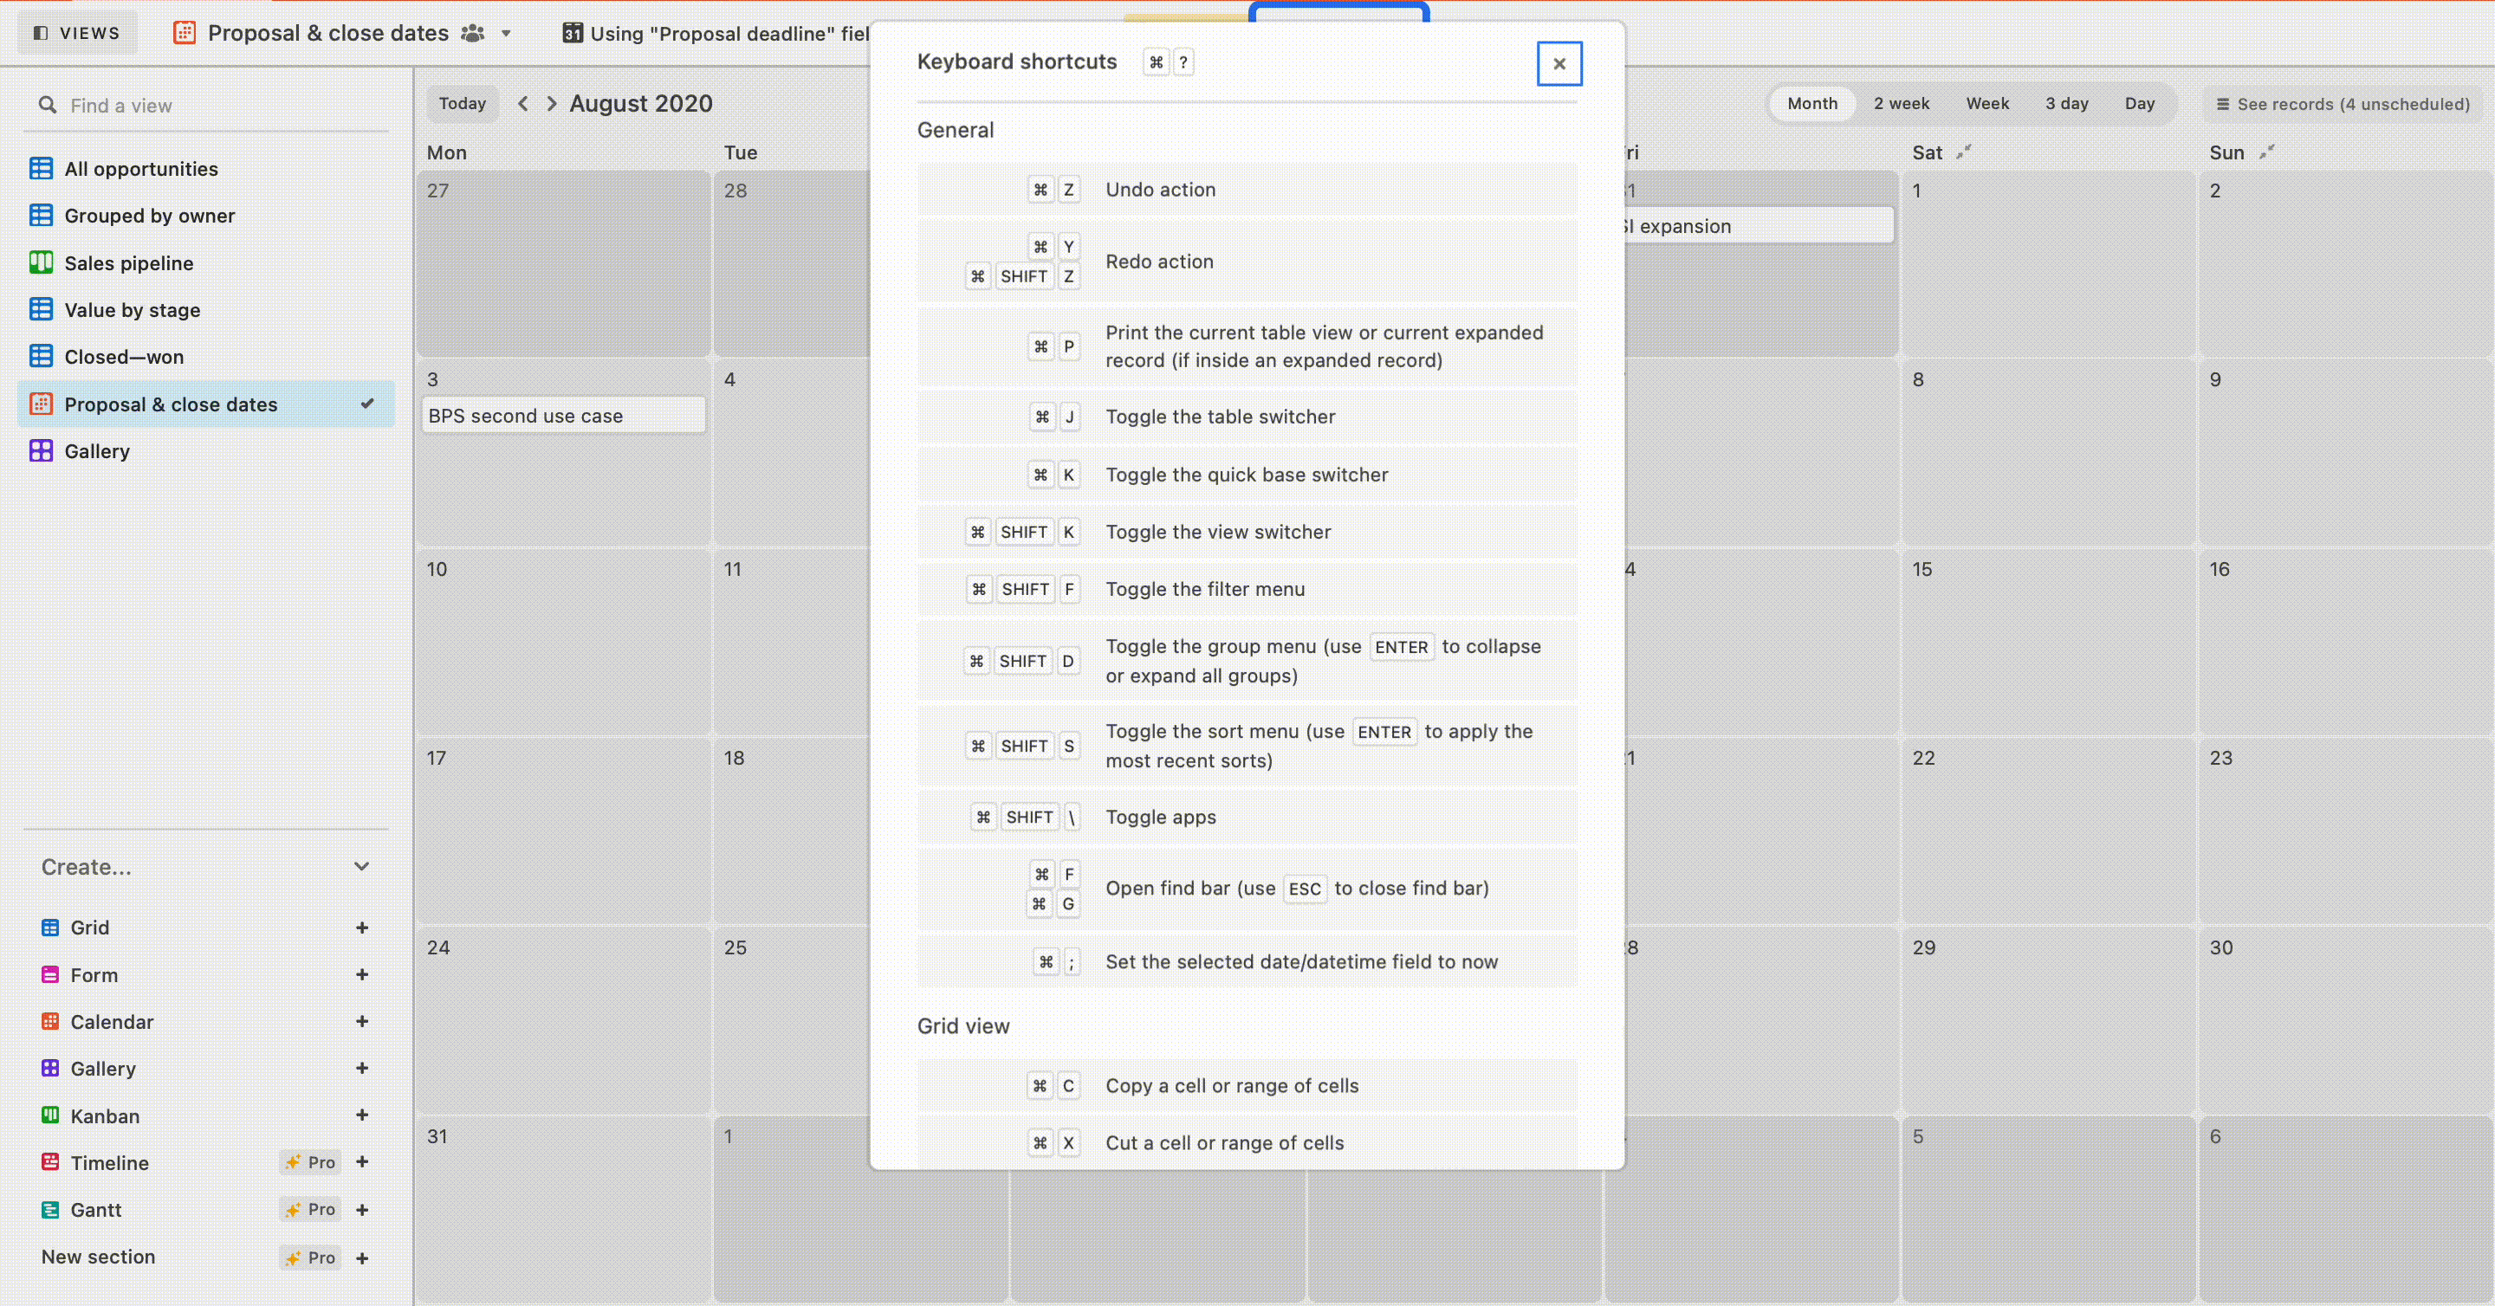Click the Gallery view icon in the views list
The width and height of the screenshot is (2495, 1306).
pos(41,451)
